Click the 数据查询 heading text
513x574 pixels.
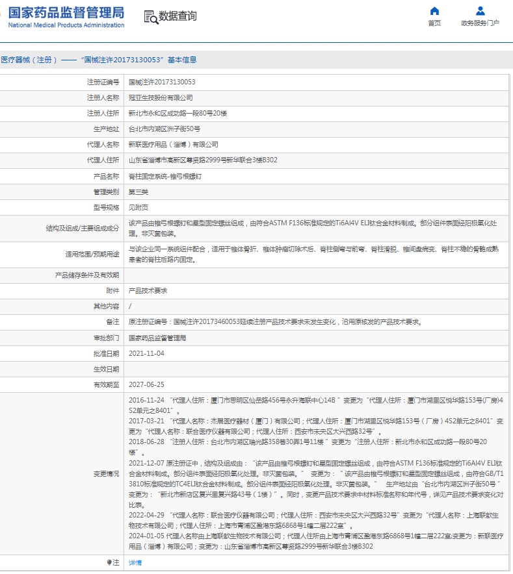[x=178, y=16]
